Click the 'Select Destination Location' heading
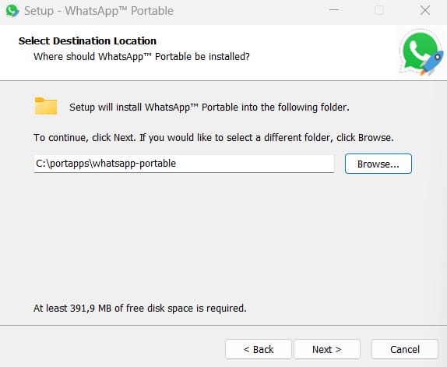This screenshot has width=447, height=367. (87, 41)
